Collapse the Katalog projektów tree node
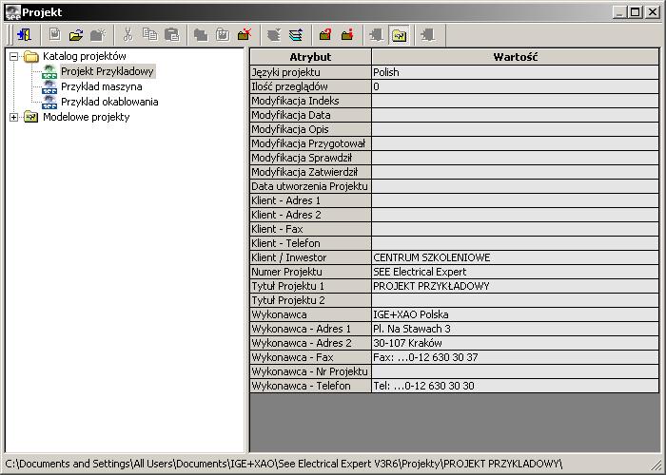Viewport: 666px width, 475px height. click(13, 56)
